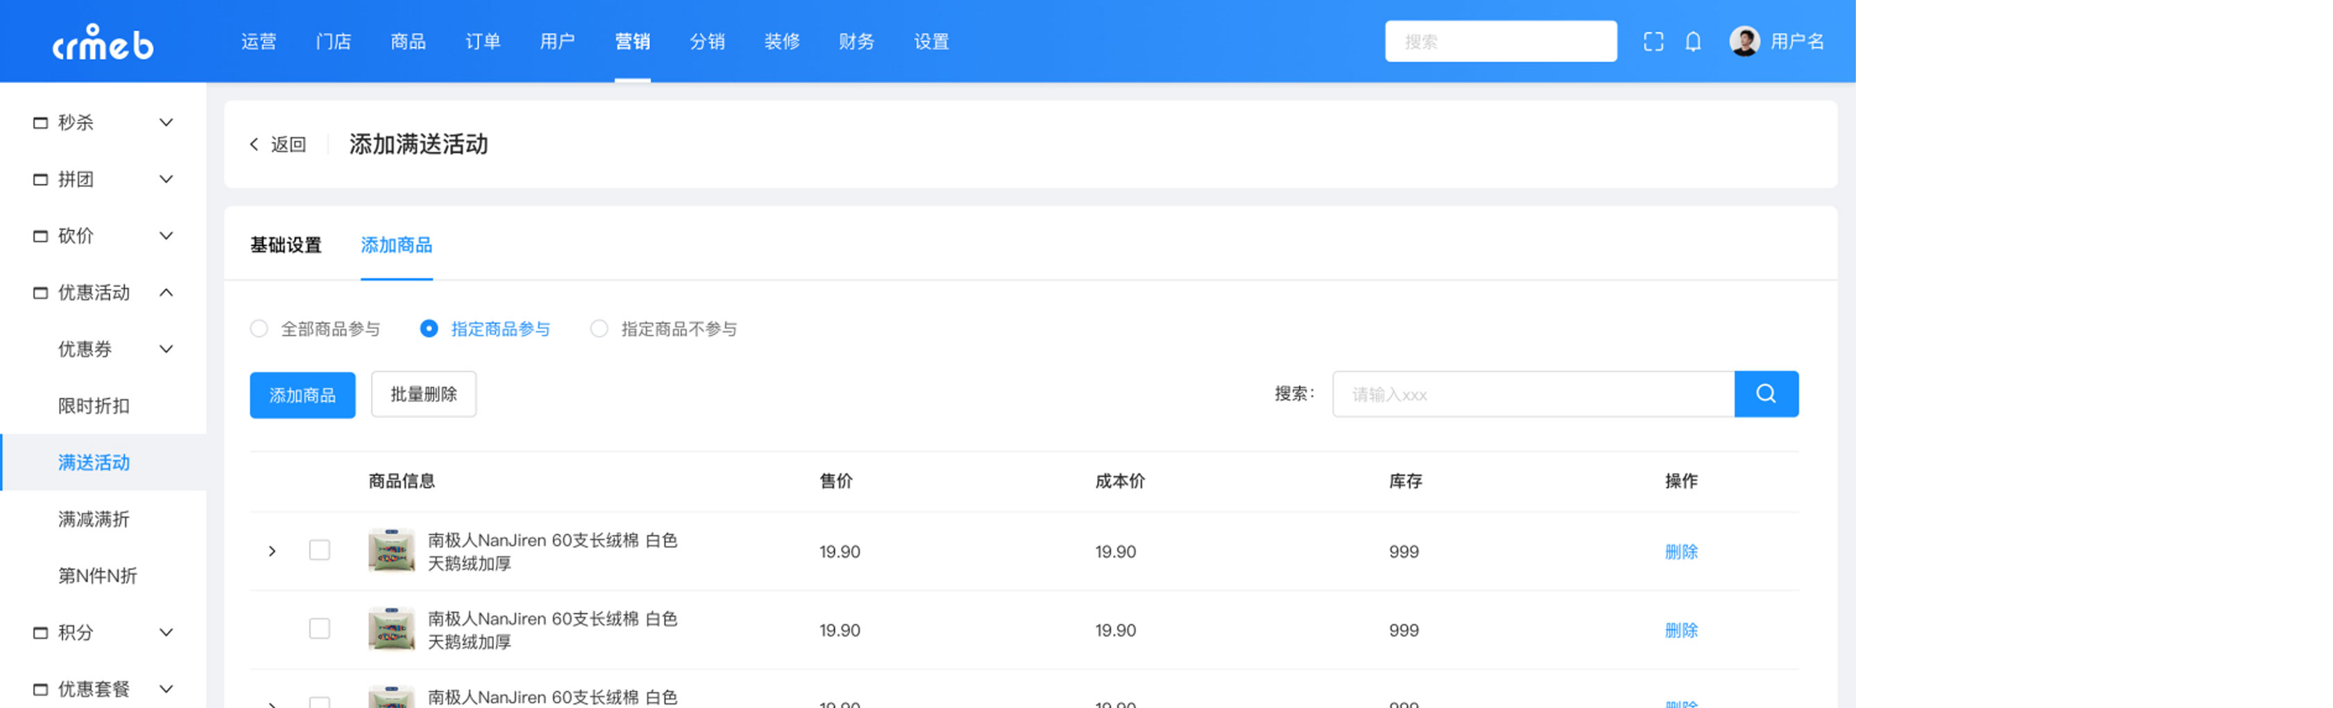The width and height of the screenshot is (2333, 708).
Task: Click the 秒杀 menu box icon
Action: (x=41, y=123)
